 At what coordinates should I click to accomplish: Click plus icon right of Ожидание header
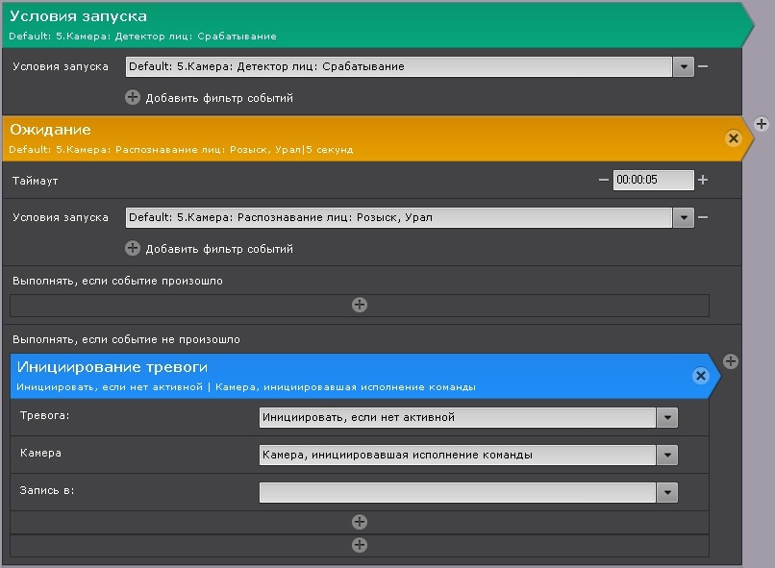(762, 124)
